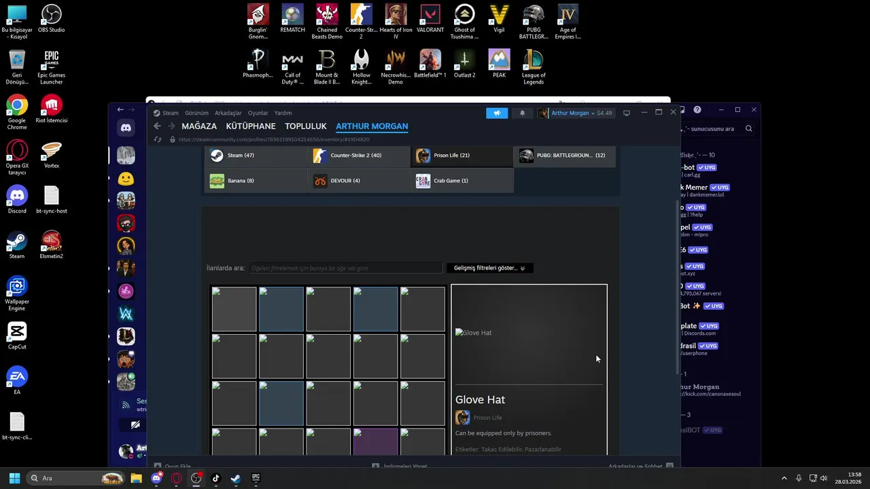
Task: Click the taskbar volume icon
Action: pyautogui.click(x=824, y=478)
